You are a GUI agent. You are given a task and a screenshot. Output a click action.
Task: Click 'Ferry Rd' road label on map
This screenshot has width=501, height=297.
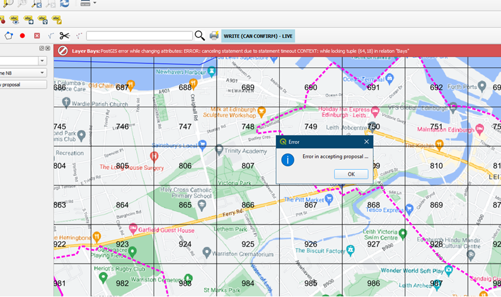[233, 213]
